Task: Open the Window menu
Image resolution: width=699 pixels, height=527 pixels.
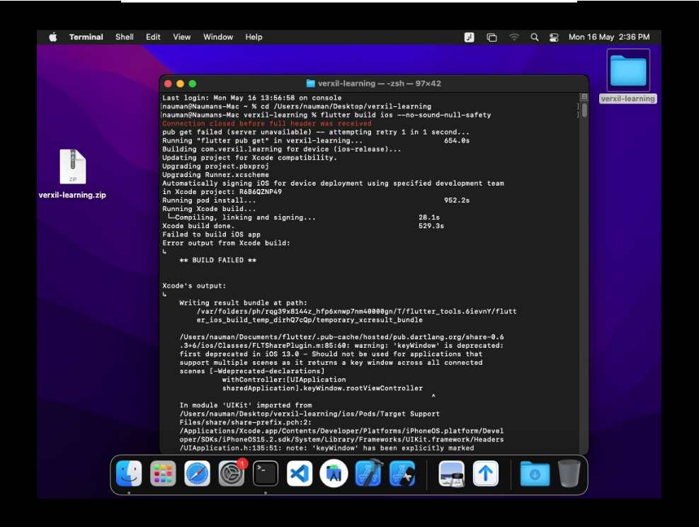Action: coord(218,37)
